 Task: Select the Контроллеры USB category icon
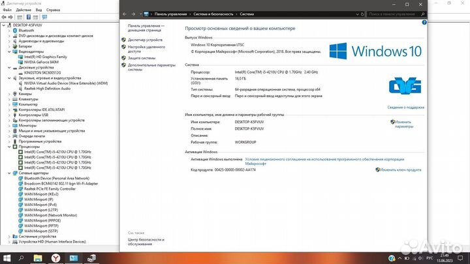(15, 115)
